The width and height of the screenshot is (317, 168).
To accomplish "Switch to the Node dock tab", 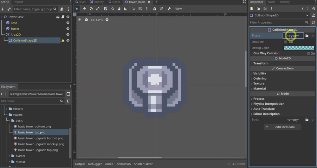I will pyautogui.click(x=271, y=2).
